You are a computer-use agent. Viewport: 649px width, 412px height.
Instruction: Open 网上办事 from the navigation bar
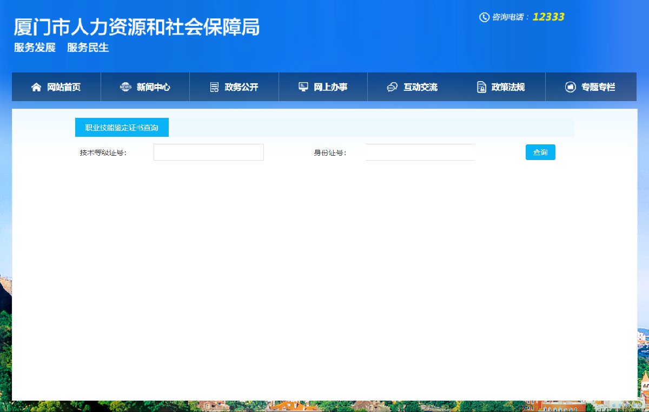tap(330, 87)
